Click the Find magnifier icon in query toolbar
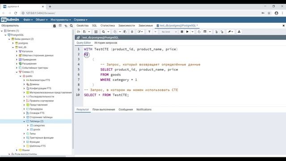This screenshot has width=286, height=161. tap(103, 32)
